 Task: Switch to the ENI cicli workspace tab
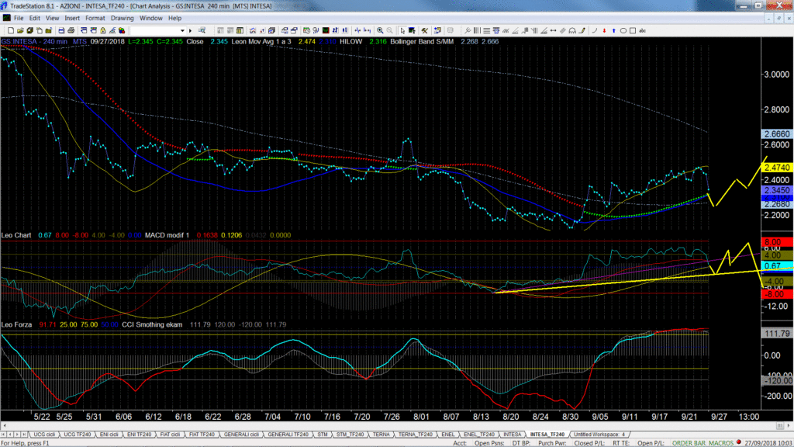coord(109,435)
